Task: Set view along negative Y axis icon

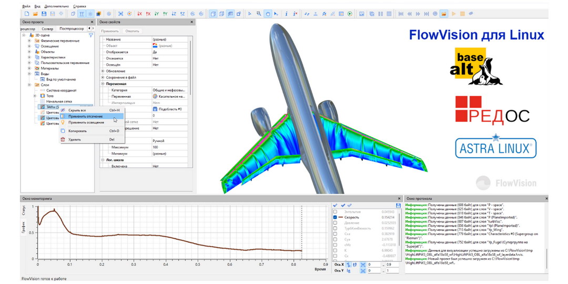Action: point(157,14)
